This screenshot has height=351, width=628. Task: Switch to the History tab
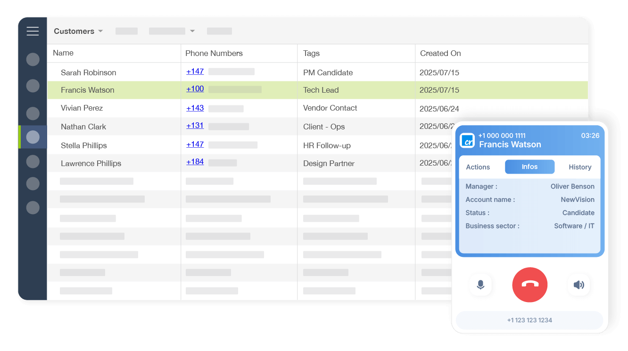point(580,167)
